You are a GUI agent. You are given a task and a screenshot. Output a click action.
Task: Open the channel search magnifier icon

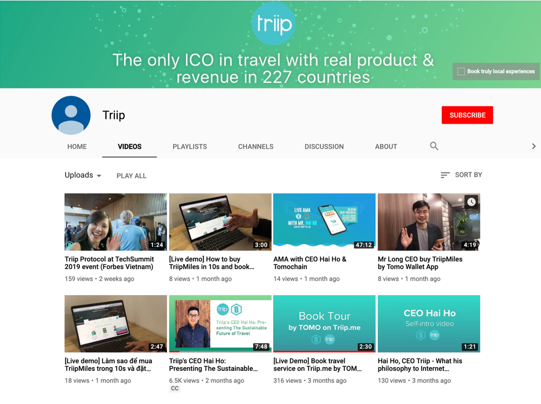tap(434, 146)
